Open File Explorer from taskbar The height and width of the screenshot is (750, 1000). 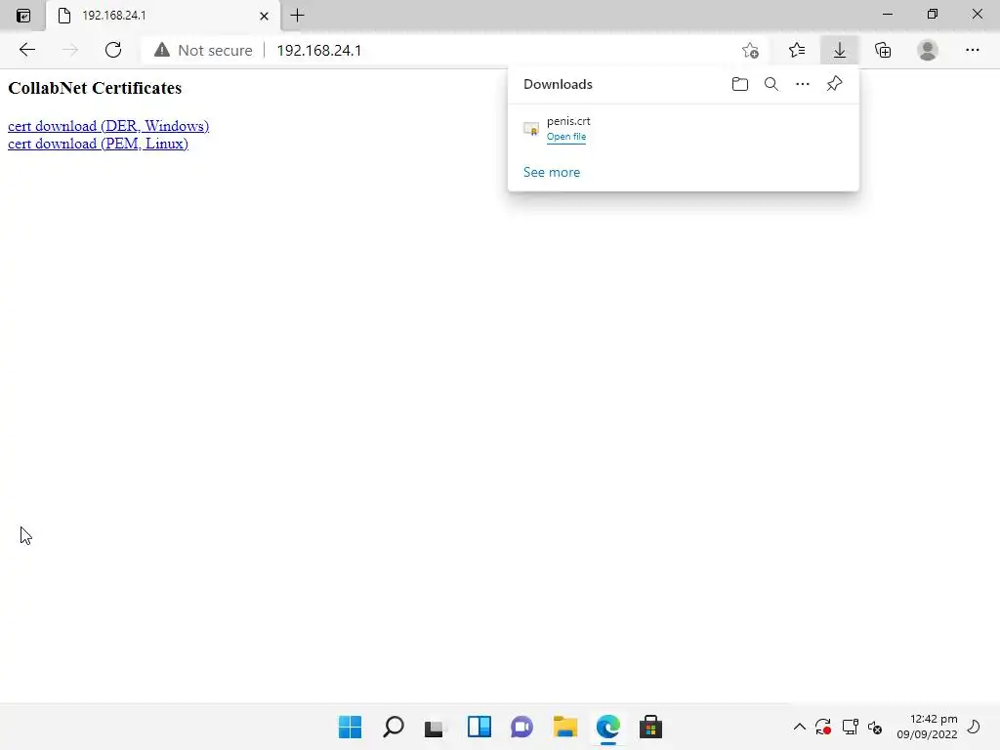[x=565, y=727]
